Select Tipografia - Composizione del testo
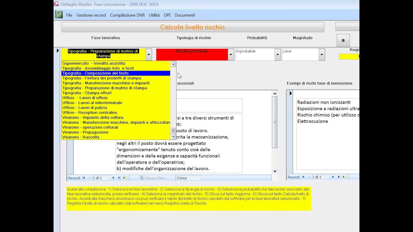Screen dimensions: 413x232 click(x=116, y=73)
